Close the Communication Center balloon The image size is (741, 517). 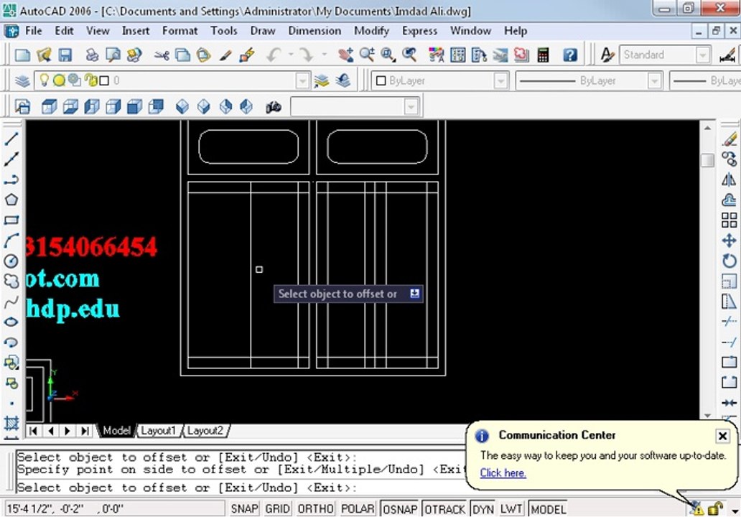(x=722, y=436)
